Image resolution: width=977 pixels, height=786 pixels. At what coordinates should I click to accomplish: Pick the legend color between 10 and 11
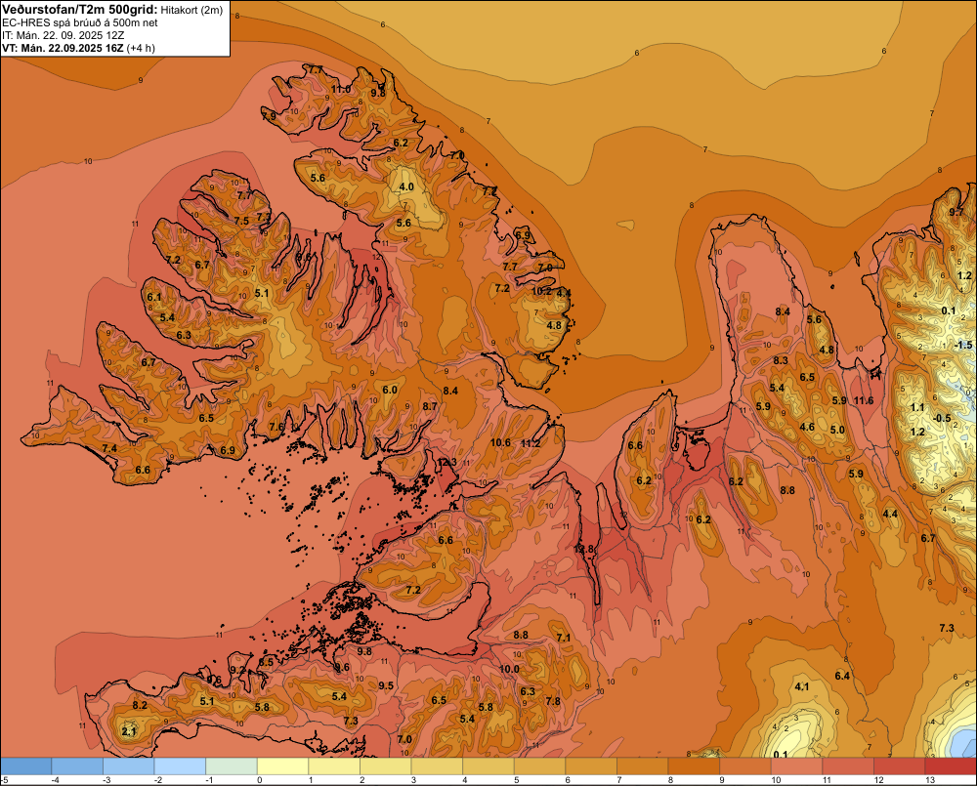click(796, 766)
